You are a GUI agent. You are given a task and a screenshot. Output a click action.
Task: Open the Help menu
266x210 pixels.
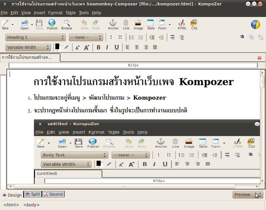[96, 13]
